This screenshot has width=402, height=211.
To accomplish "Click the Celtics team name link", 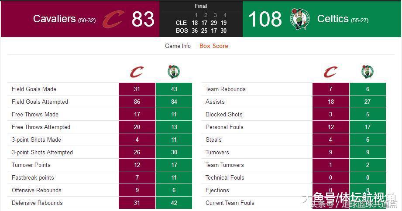I will point(333,19).
